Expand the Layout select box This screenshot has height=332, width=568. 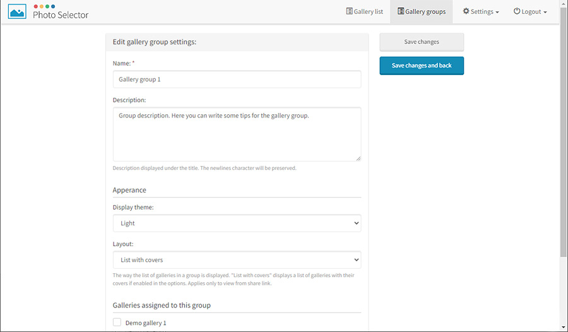coord(237,259)
